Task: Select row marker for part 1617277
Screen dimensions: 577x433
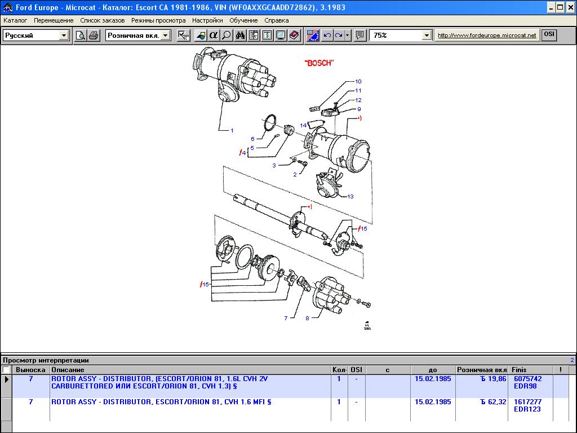Action: pos(6,409)
